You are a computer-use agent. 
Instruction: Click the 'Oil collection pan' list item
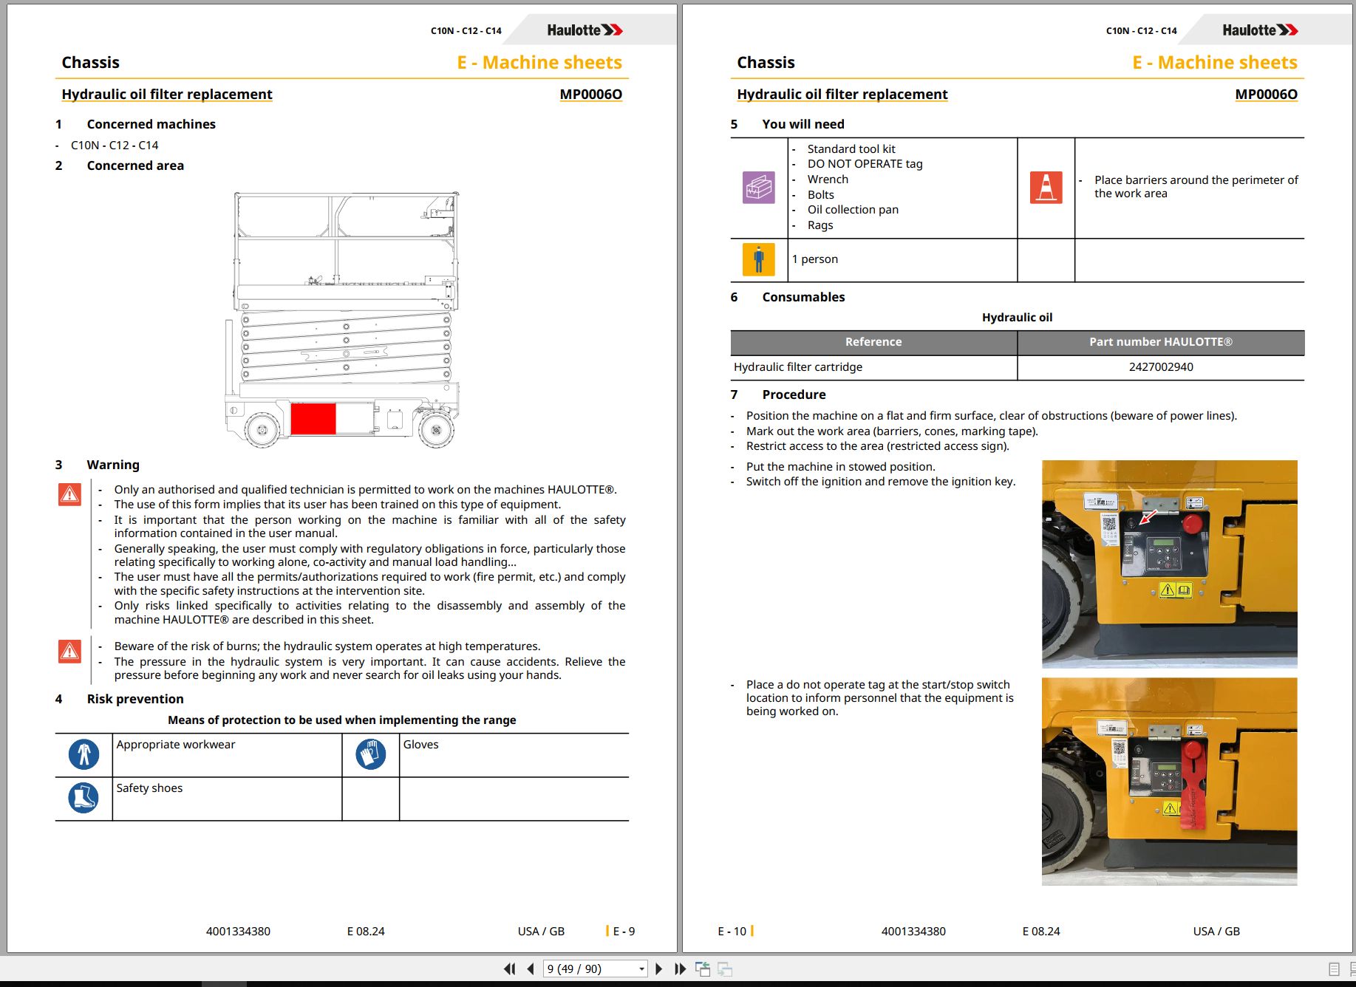[853, 210]
